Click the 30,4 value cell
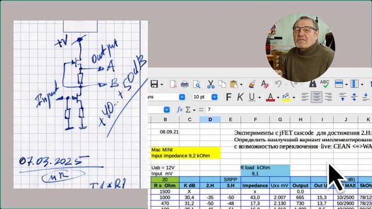The image size is (372, 209). click(x=189, y=197)
